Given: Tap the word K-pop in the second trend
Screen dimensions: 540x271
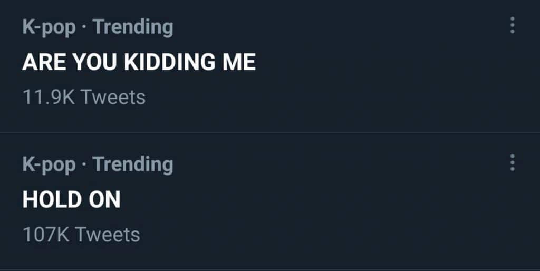Looking at the screenshot, I should point(49,164).
